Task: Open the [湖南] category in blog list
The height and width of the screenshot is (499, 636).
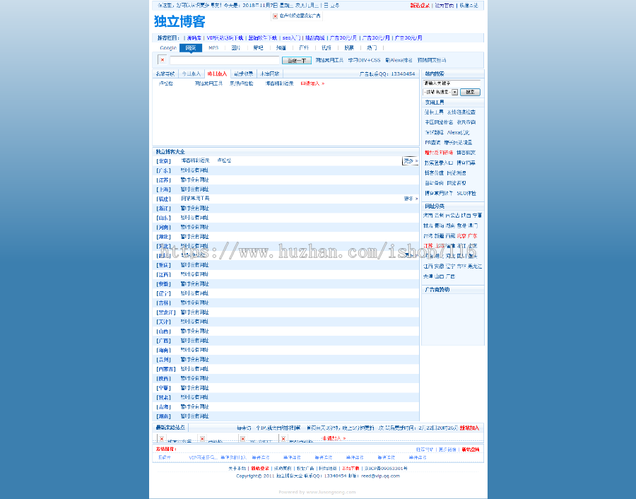Action: click(x=163, y=416)
